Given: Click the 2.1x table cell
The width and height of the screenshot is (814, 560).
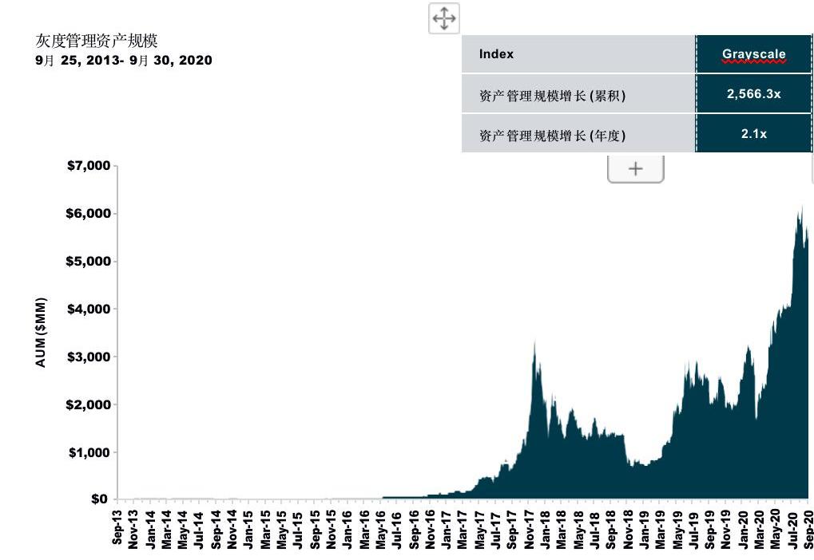Looking at the screenshot, I should (x=754, y=134).
